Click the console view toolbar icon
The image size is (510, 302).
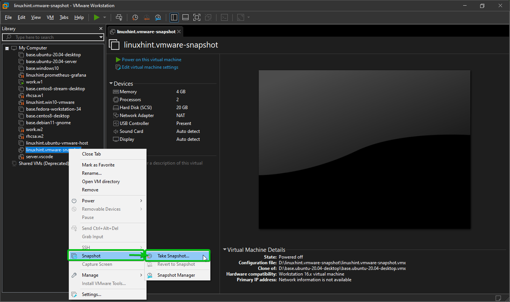click(x=224, y=17)
